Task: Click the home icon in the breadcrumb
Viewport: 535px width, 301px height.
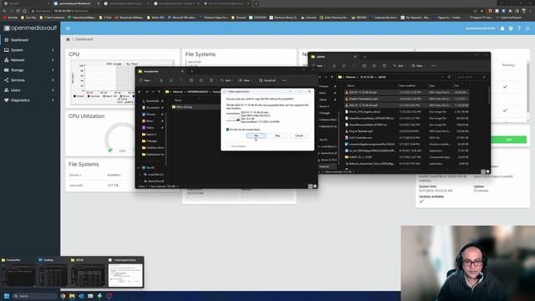Action: 68,39
